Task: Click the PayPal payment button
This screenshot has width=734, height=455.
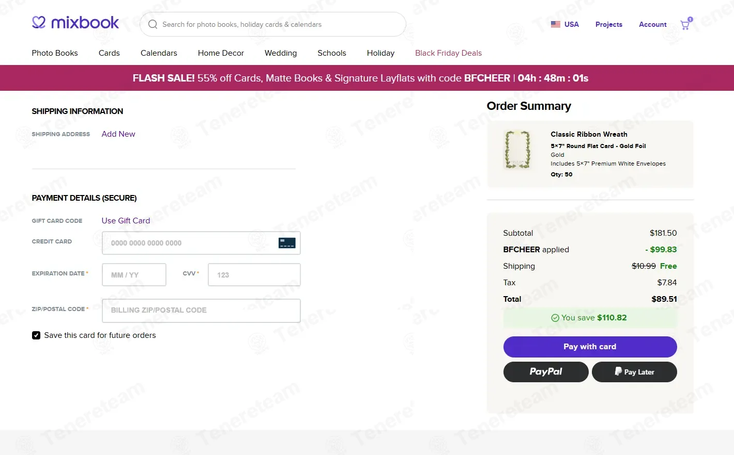Action: (x=546, y=372)
